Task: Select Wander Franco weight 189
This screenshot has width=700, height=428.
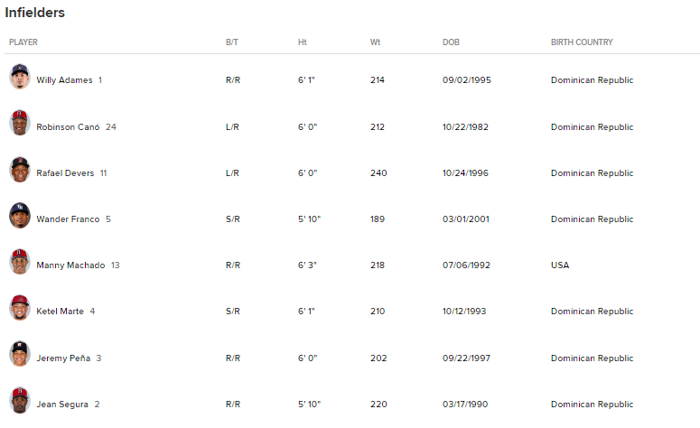Action: (378, 219)
